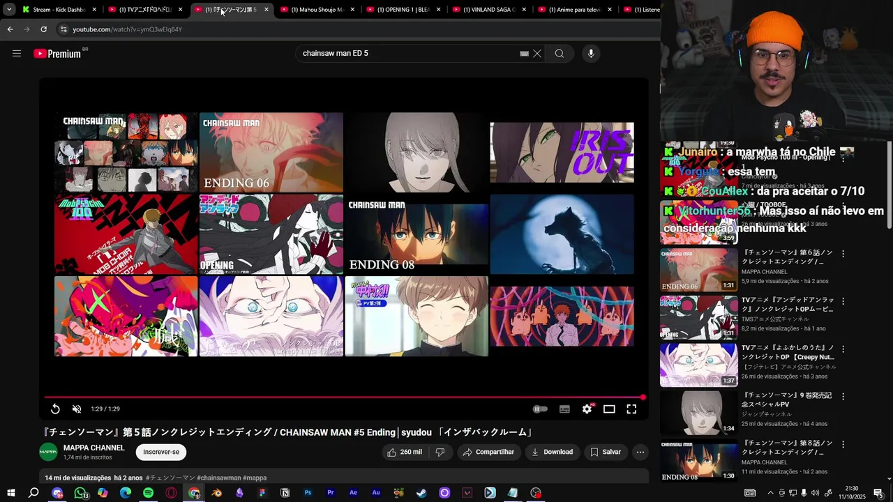
Task: Replay the video with the replay button
Action: pyautogui.click(x=55, y=409)
